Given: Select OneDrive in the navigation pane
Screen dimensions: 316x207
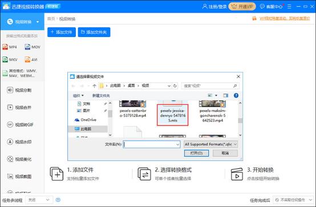Looking at the screenshot, I should tap(86, 120).
